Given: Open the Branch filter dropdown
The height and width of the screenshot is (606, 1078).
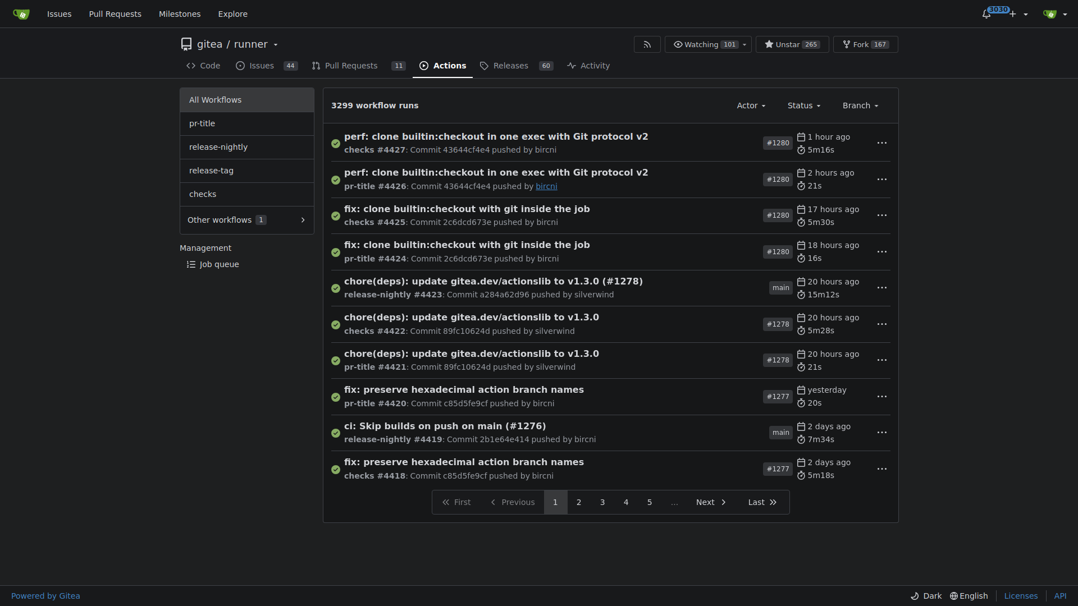Looking at the screenshot, I should click(x=860, y=105).
